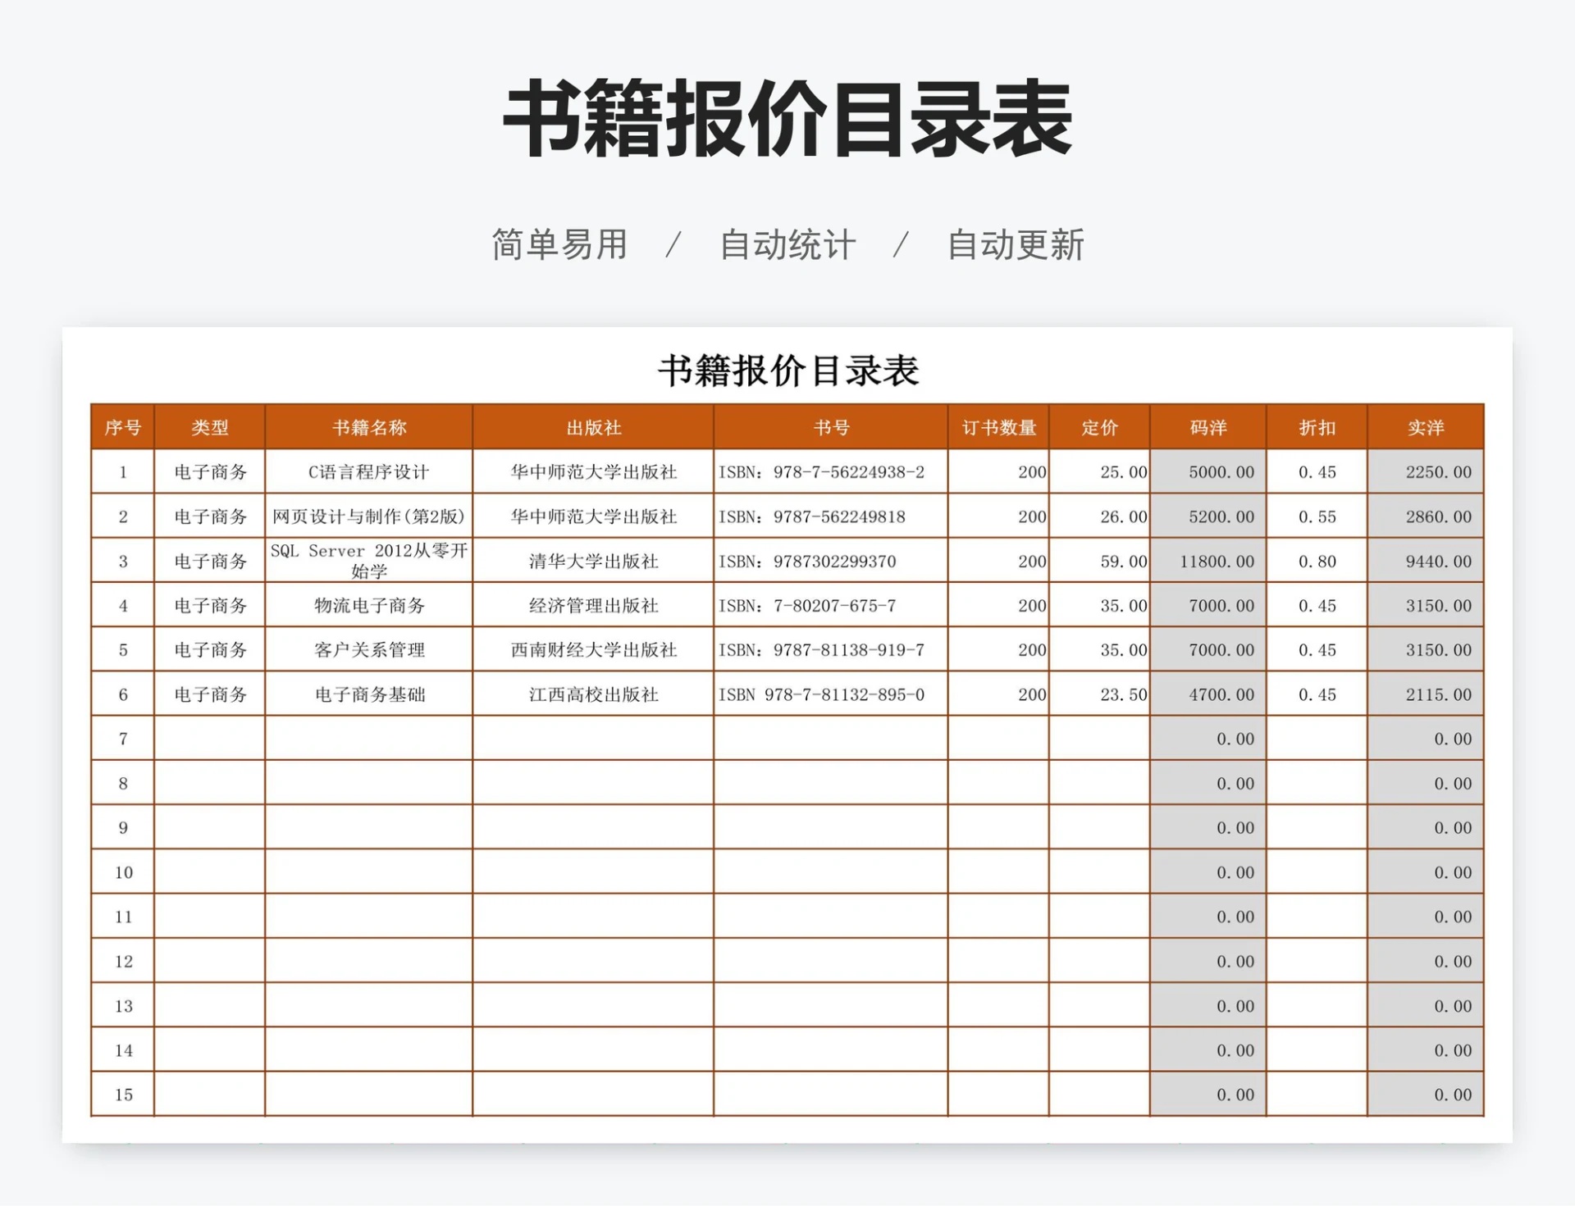The width and height of the screenshot is (1575, 1206).
Task: Click the 实洋 column header
Action: [1425, 427]
